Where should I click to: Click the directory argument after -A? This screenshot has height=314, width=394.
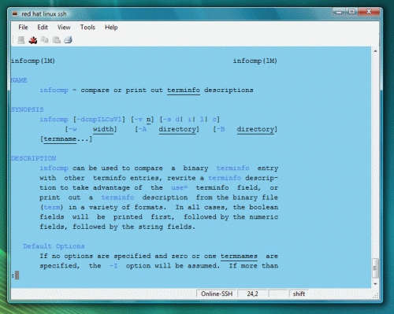(177, 129)
